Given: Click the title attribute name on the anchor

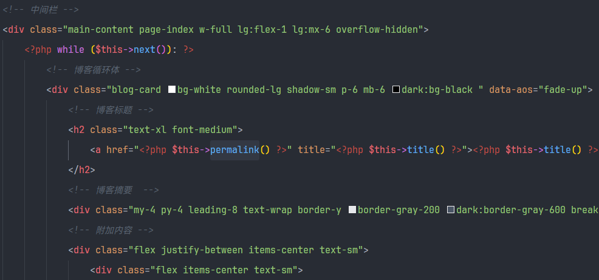Looking at the screenshot, I should tap(312, 150).
